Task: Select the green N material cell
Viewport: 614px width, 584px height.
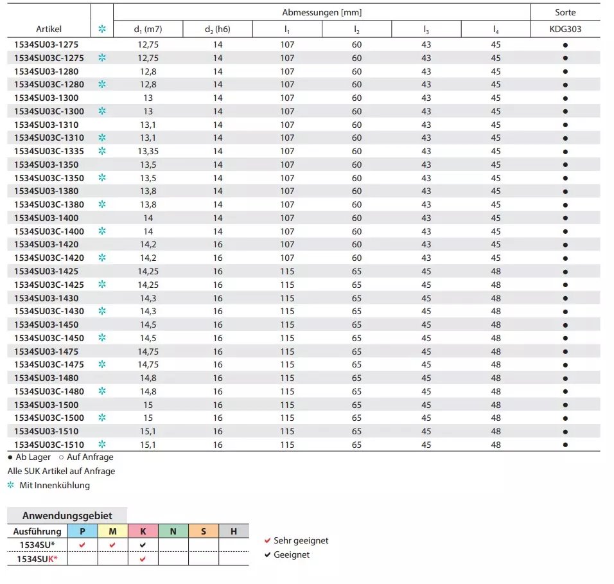Action: (173, 531)
